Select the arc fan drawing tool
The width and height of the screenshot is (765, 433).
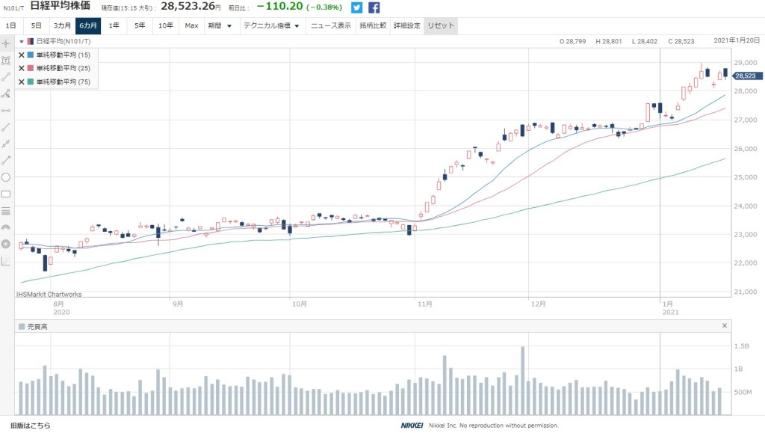tap(6, 227)
